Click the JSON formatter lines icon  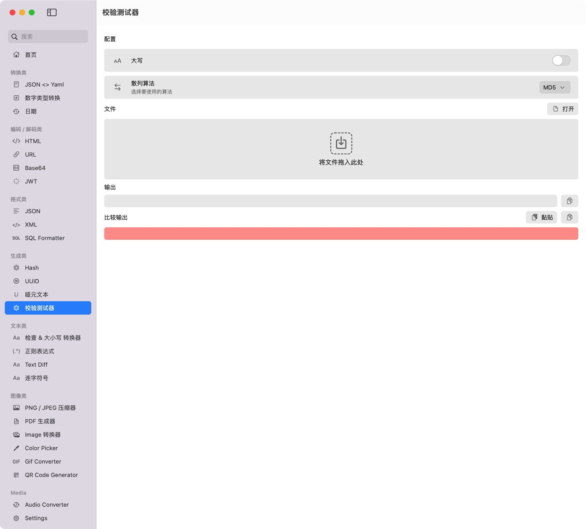(x=16, y=211)
